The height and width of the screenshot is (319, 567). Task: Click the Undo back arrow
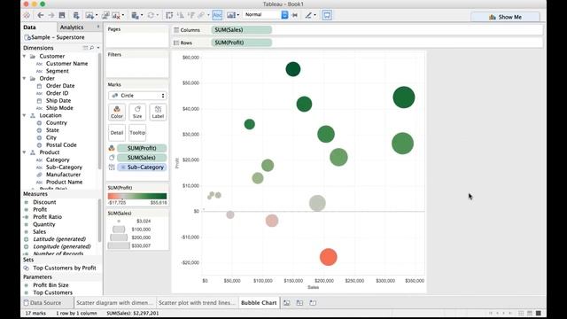click(x=41, y=15)
